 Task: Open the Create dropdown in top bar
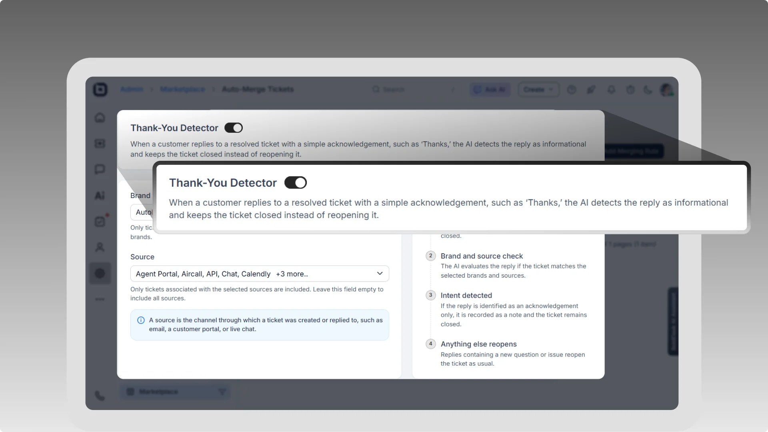coord(538,90)
